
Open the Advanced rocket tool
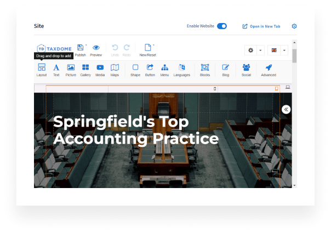(269, 70)
